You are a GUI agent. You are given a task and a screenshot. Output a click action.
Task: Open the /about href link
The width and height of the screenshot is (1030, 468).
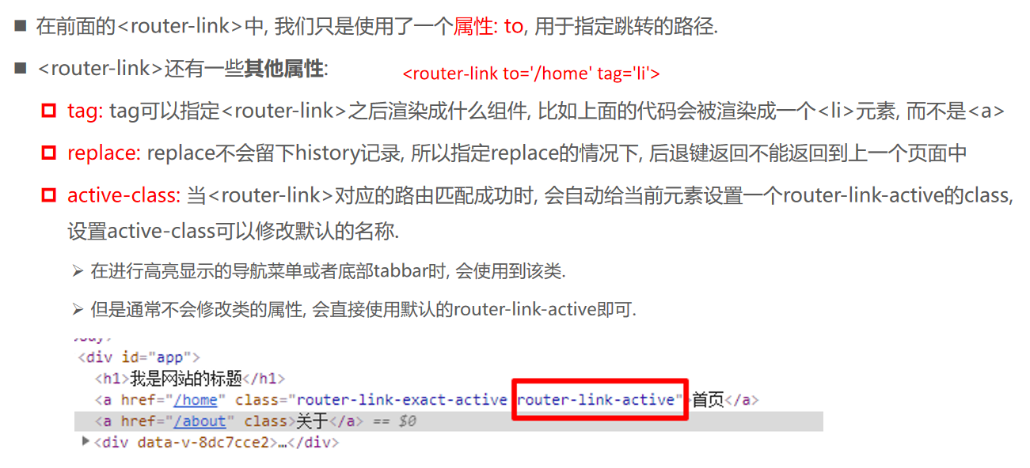tap(200, 421)
